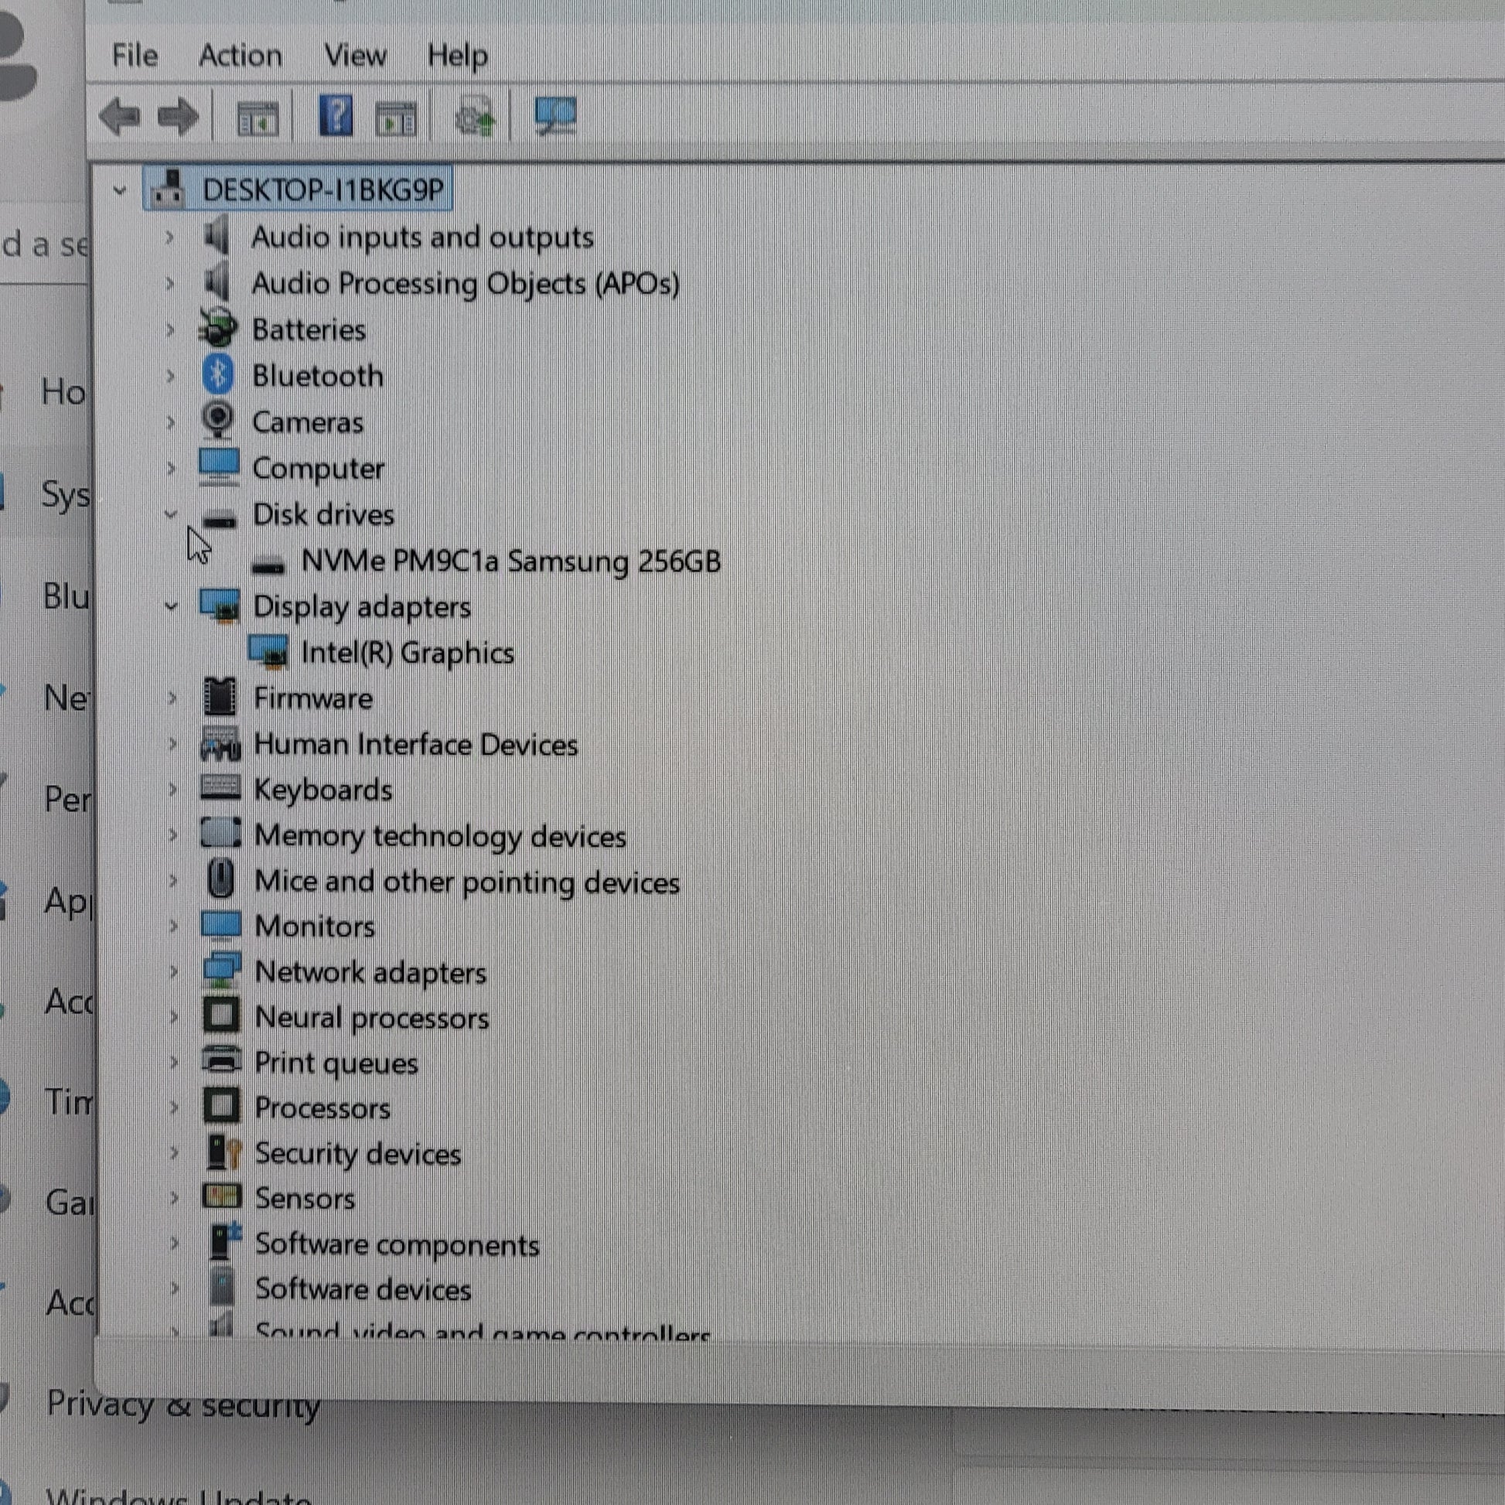Viewport: 1505px width, 1505px height.
Task: Click the Update device driver toolbar icon
Action: click(475, 117)
